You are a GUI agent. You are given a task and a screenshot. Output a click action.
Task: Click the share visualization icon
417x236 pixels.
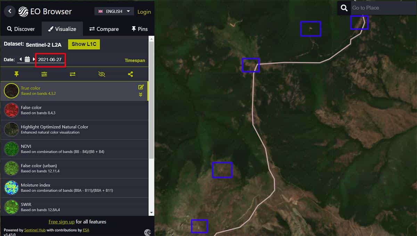click(x=130, y=74)
